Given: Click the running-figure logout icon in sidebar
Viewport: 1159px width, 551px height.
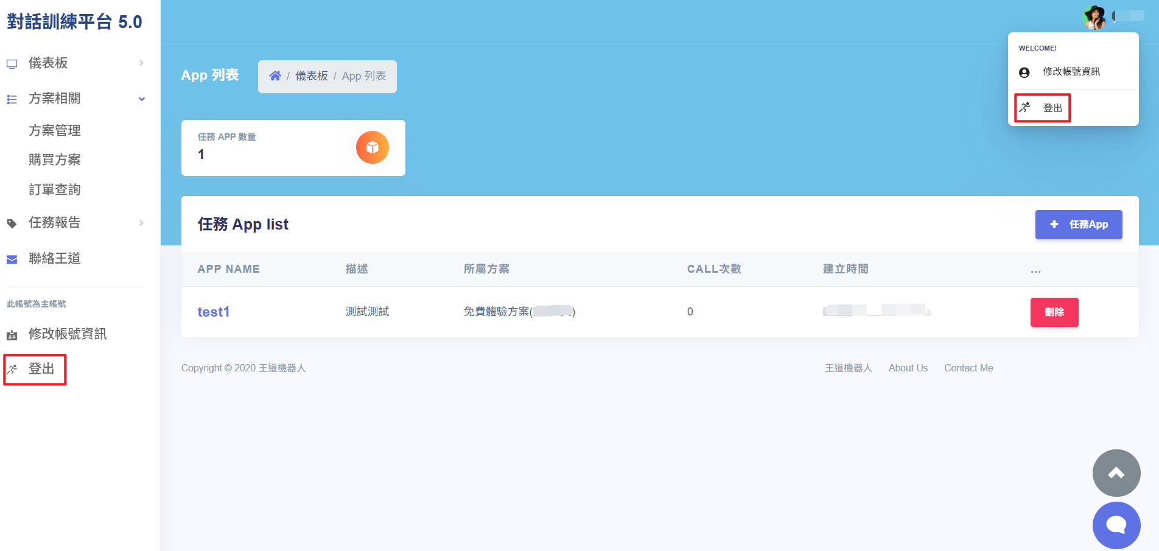Looking at the screenshot, I should pyautogui.click(x=12, y=368).
